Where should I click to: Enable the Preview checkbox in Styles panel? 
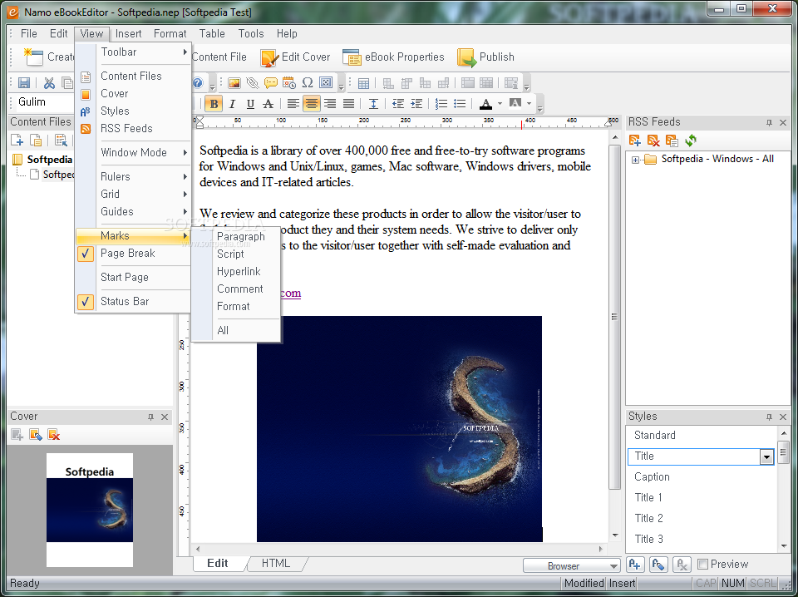coord(703,564)
